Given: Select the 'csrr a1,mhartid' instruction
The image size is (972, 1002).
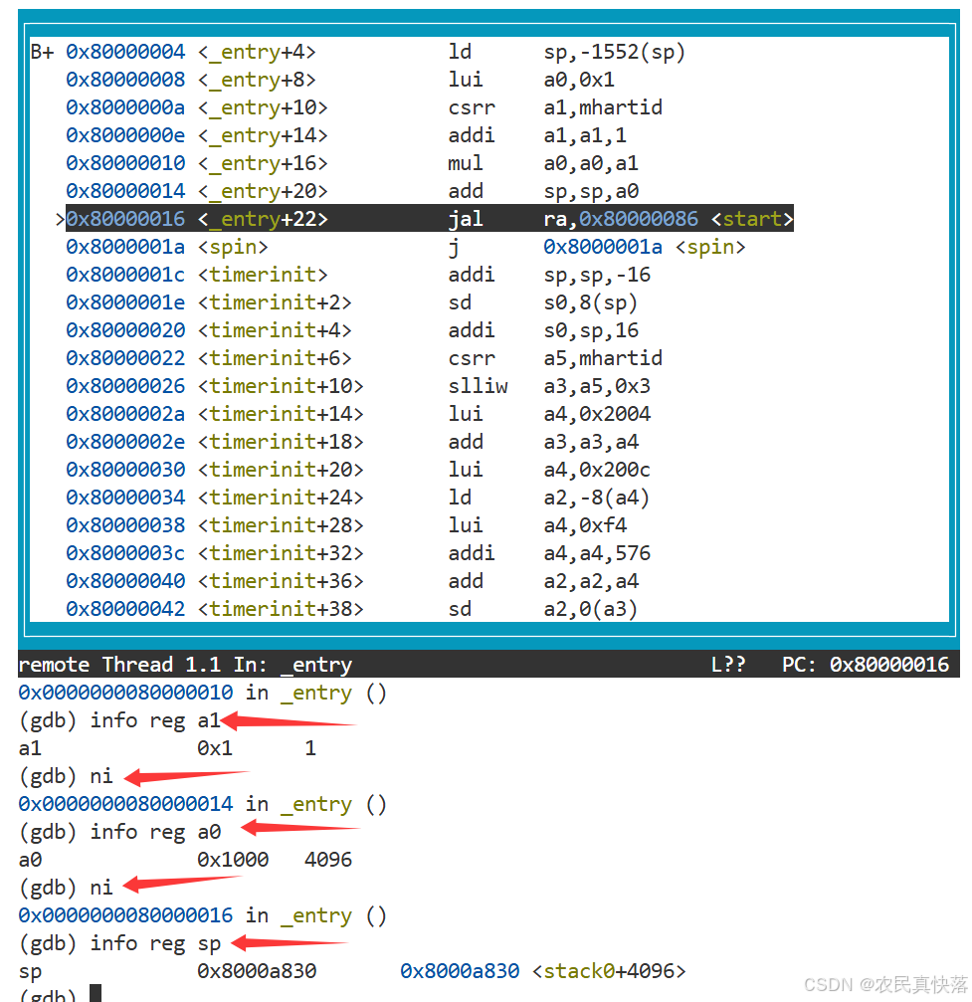Looking at the screenshot, I should pos(554,108).
